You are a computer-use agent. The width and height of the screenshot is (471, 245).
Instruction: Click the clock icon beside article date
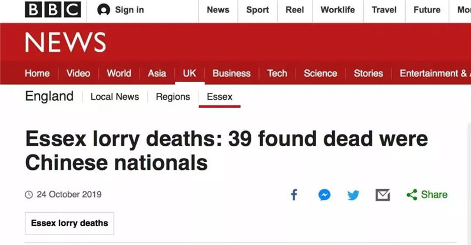(x=28, y=194)
